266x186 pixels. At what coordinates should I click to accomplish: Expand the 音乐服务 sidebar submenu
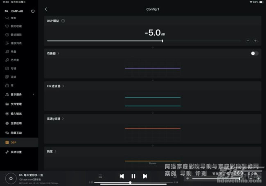point(33,94)
